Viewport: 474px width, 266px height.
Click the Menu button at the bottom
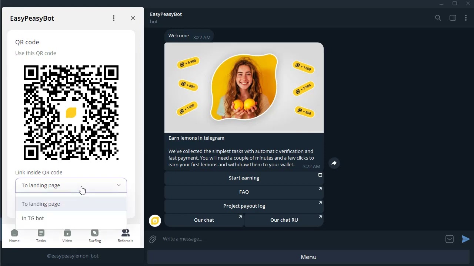308,257
